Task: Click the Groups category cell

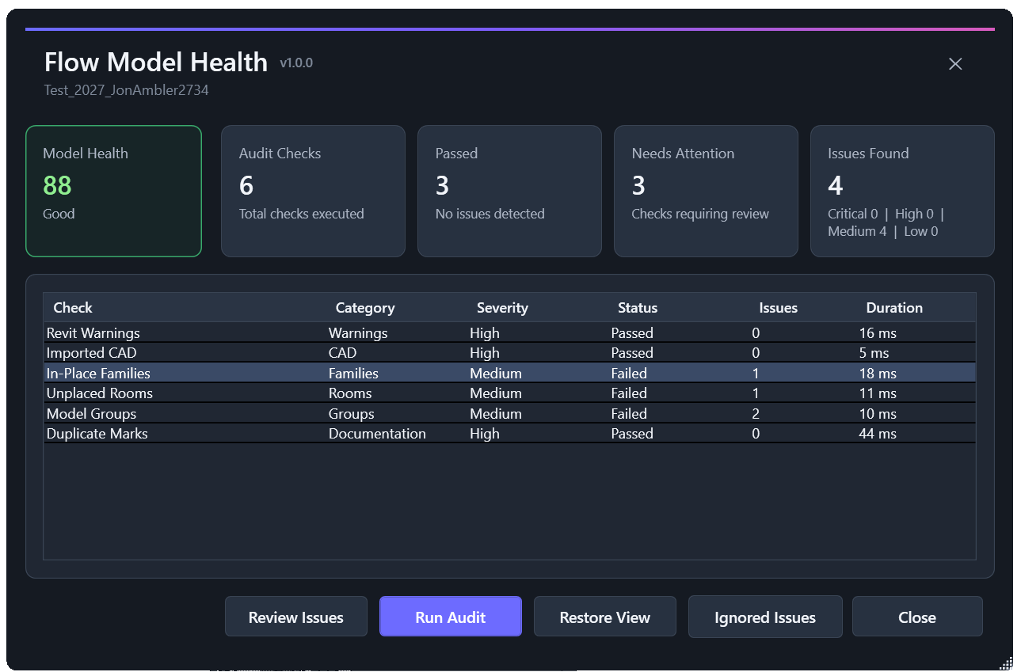Action: 352,414
